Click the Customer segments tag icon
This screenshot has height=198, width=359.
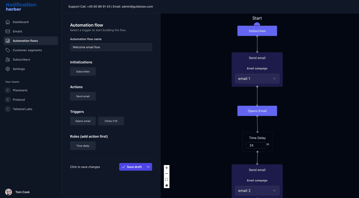point(8,50)
